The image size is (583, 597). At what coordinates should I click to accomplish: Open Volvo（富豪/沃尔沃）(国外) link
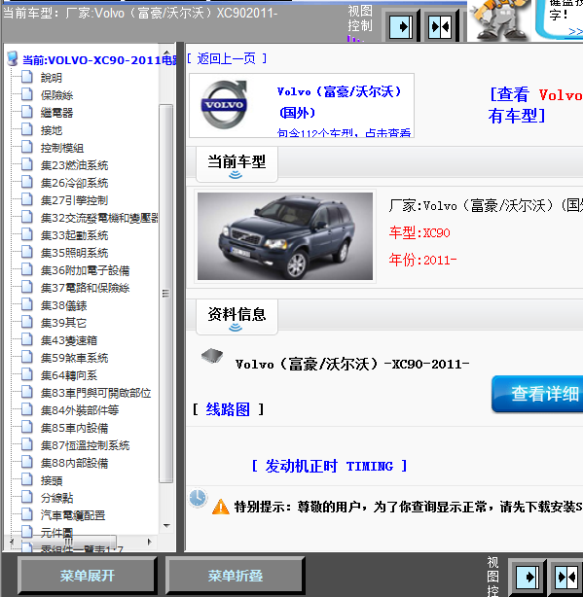339,102
